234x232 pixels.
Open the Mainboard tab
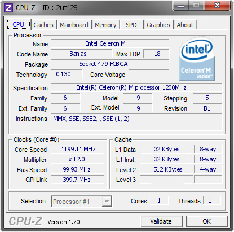point(74,25)
